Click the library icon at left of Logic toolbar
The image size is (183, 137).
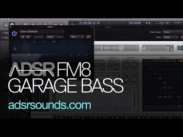6,25
